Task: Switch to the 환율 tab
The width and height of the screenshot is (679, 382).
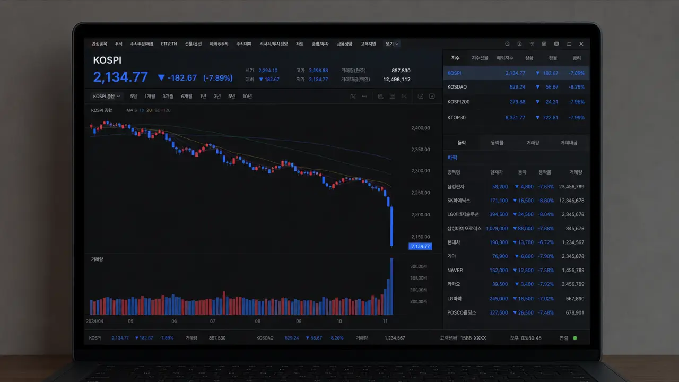Action: [x=553, y=58]
